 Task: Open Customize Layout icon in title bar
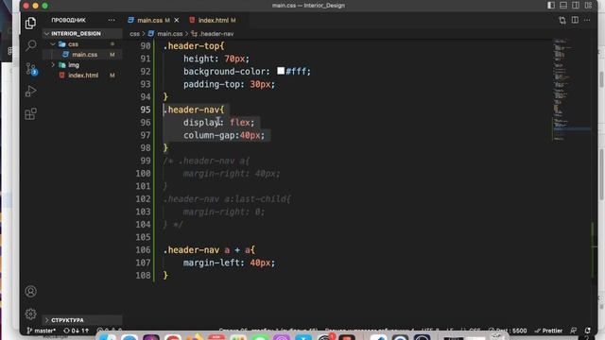coord(588,6)
